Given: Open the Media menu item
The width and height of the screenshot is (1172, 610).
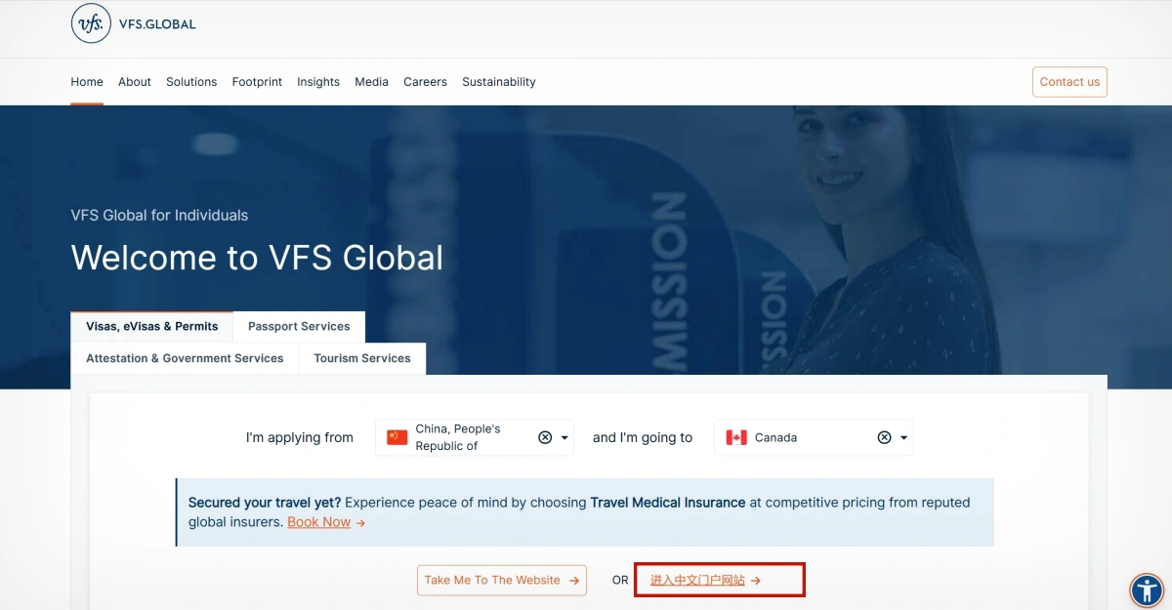Looking at the screenshot, I should point(371,82).
